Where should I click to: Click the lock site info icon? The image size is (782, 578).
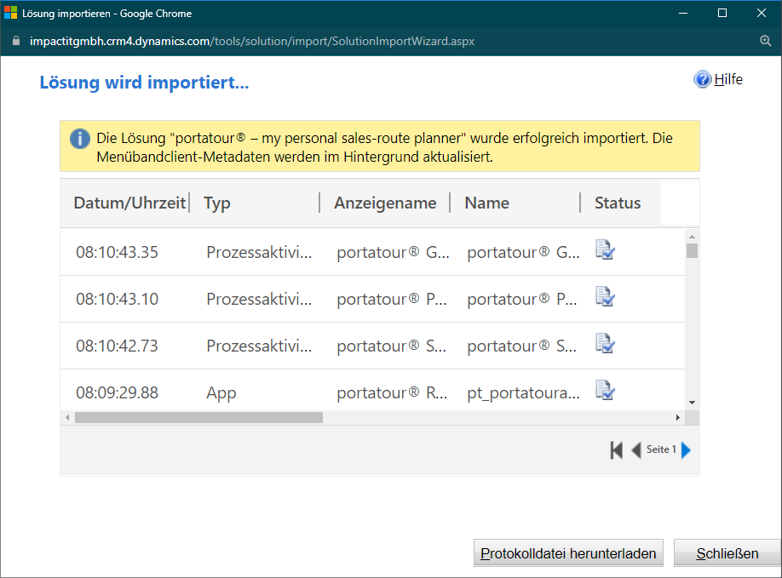[x=16, y=41]
